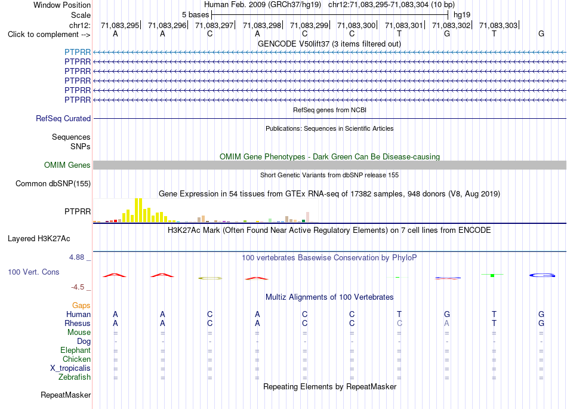The image size is (567, 409).
Task: Open 'Repeating Elements by RepeatMasker' title
Action: coord(329,386)
